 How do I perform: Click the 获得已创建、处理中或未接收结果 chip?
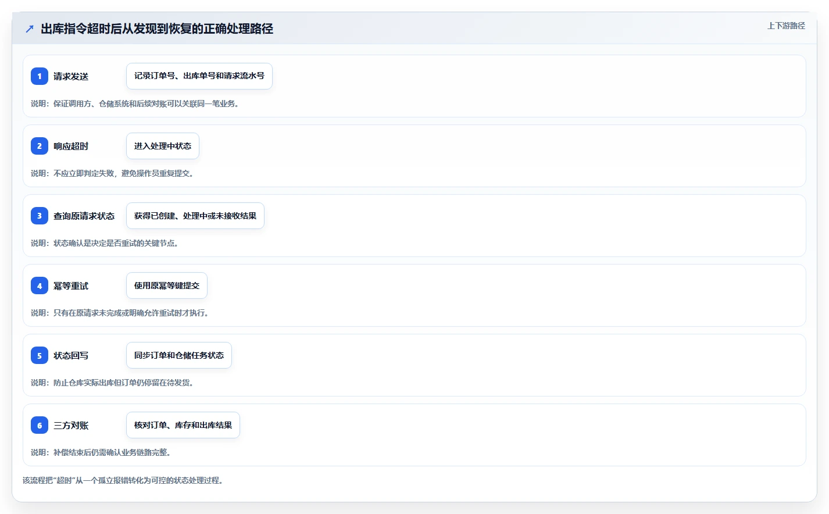click(195, 216)
